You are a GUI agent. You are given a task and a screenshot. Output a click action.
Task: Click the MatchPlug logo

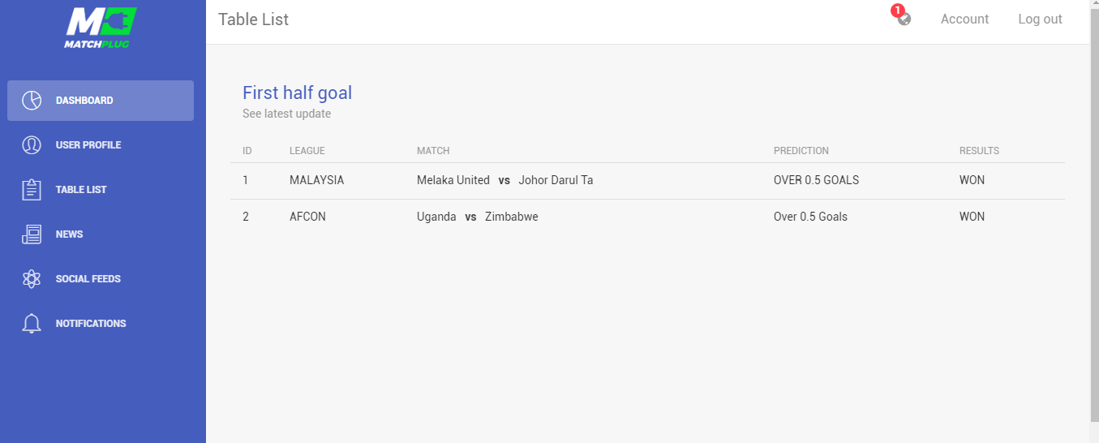(x=101, y=28)
